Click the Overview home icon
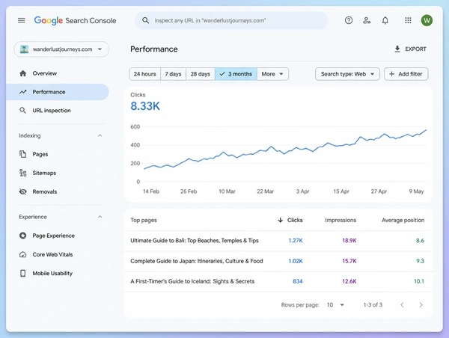This screenshot has height=338, width=449. (23, 73)
